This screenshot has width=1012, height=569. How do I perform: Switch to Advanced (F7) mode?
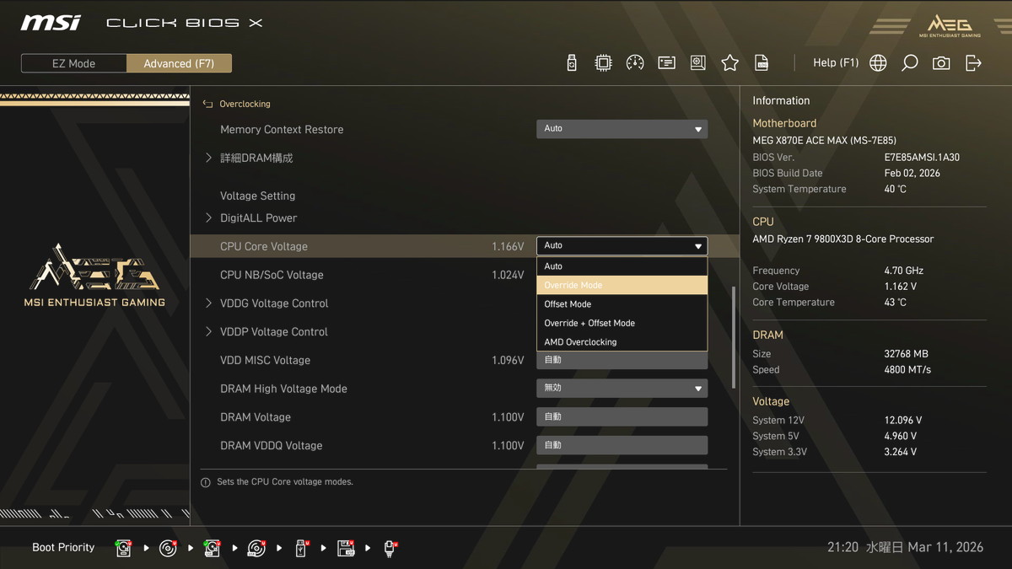pyautogui.click(x=179, y=63)
